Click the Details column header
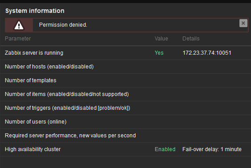Image resolution: width=251 pixels, height=168 pixels. [x=191, y=39]
